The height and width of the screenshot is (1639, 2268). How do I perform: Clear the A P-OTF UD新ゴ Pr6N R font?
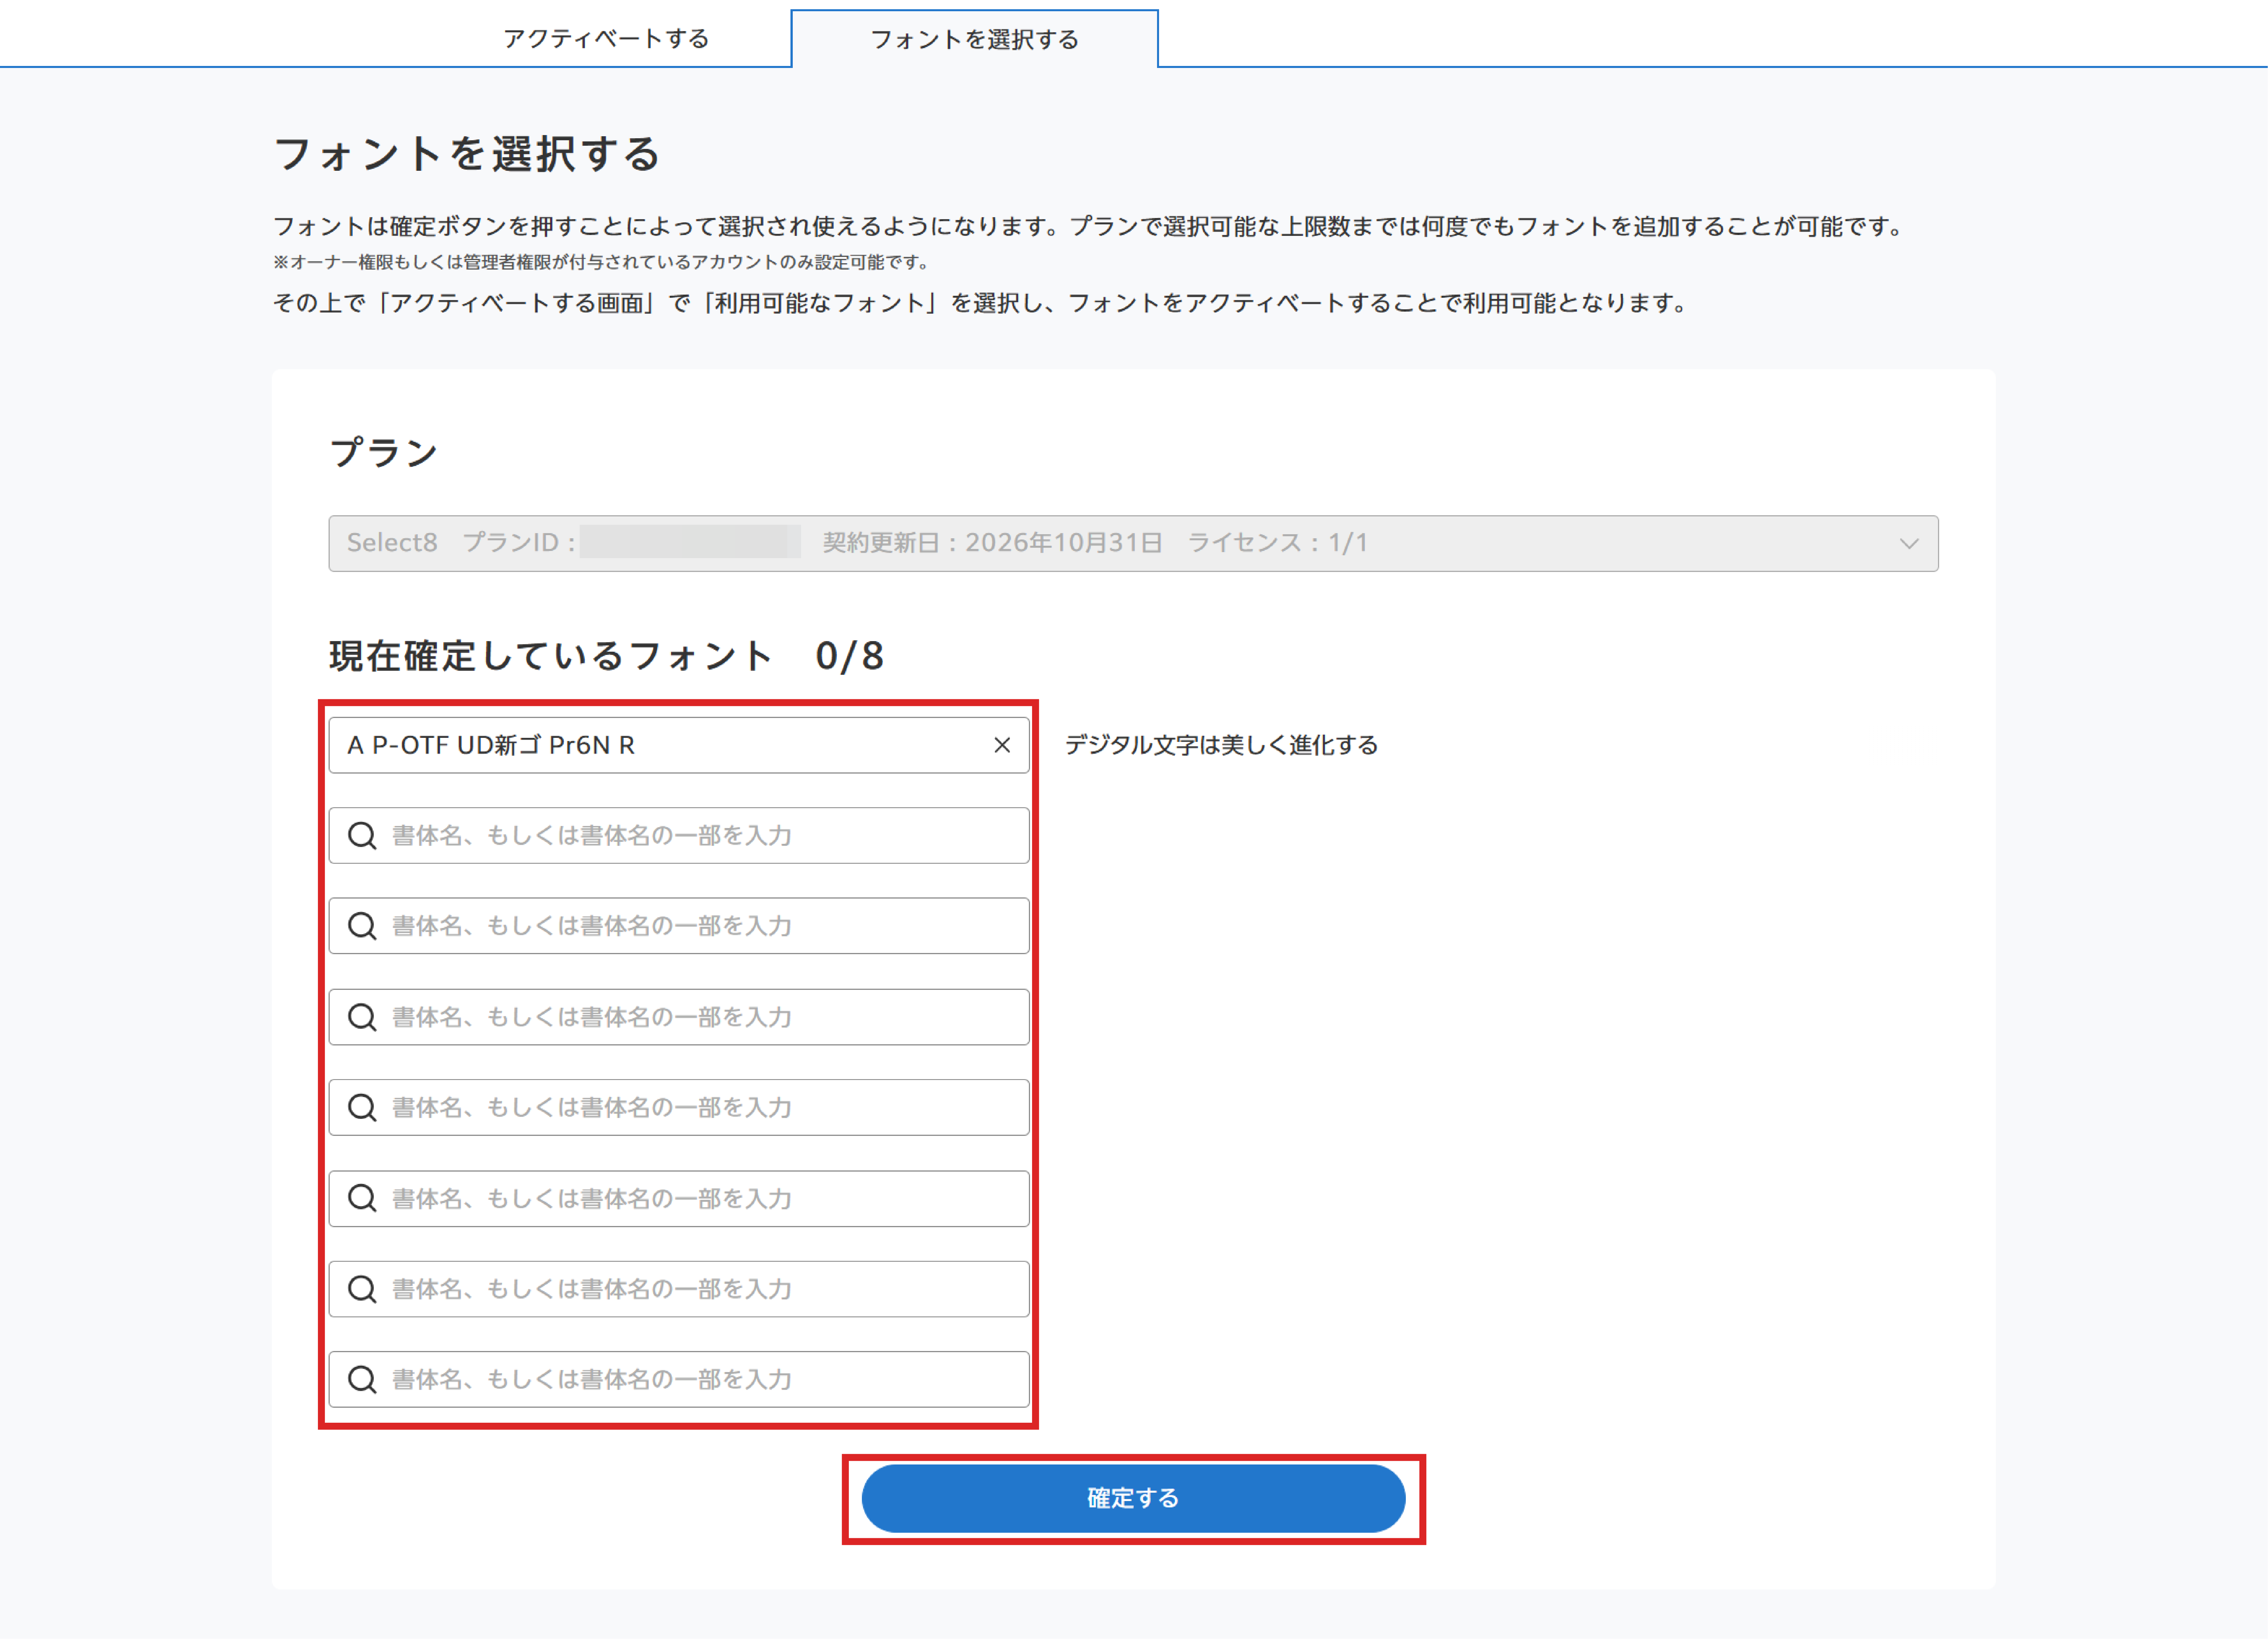click(1002, 745)
